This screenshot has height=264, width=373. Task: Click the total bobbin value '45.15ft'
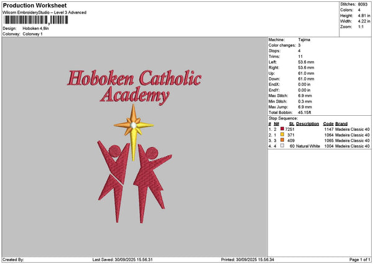[305, 113]
